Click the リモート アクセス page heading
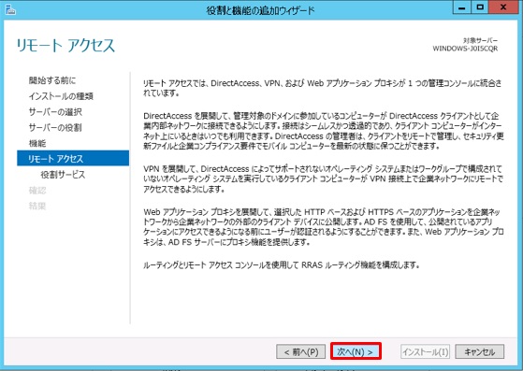This screenshot has width=523, height=371. pyautogui.click(x=65, y=45)
